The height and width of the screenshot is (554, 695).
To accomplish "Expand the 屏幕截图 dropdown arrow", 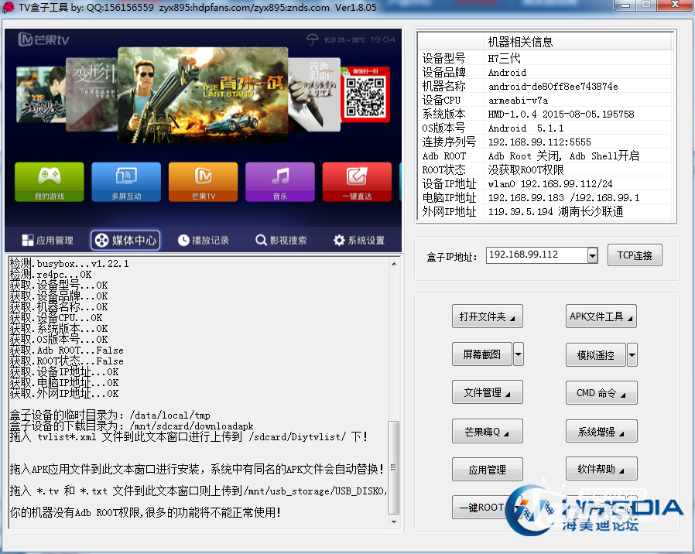I will pyautogui.click(x=518, y=354).
